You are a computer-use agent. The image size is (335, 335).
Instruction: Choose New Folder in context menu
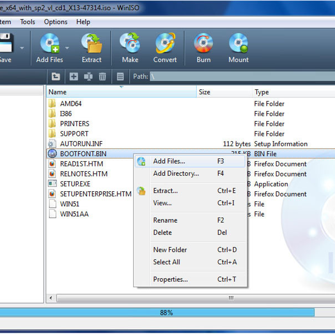170,250
